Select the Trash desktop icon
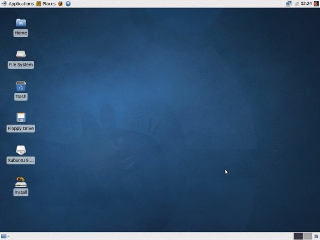The height and width of the screenshot is (240, 320). (x=21, y=86)
